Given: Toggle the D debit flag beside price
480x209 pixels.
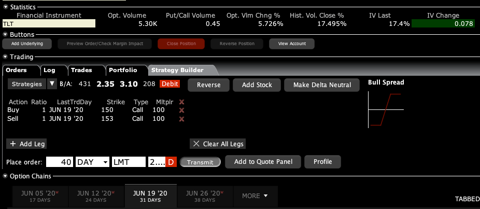Looking at the screenshot, I should (171, 162).
